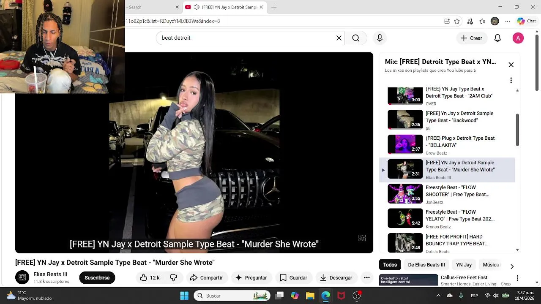This screenshot has height=304, width=541.
Task: Click the Descargar download button
Action: coord(336,277)
